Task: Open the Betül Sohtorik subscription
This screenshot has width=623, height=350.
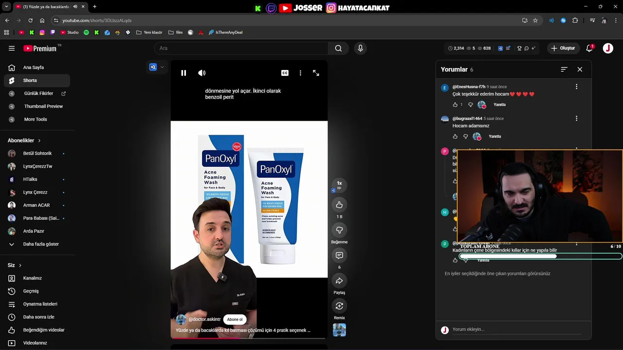Action: (37, 154)
